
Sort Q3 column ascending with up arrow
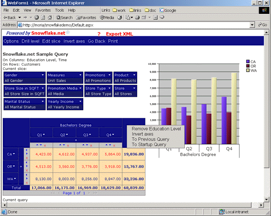click(x=83, y=145)
